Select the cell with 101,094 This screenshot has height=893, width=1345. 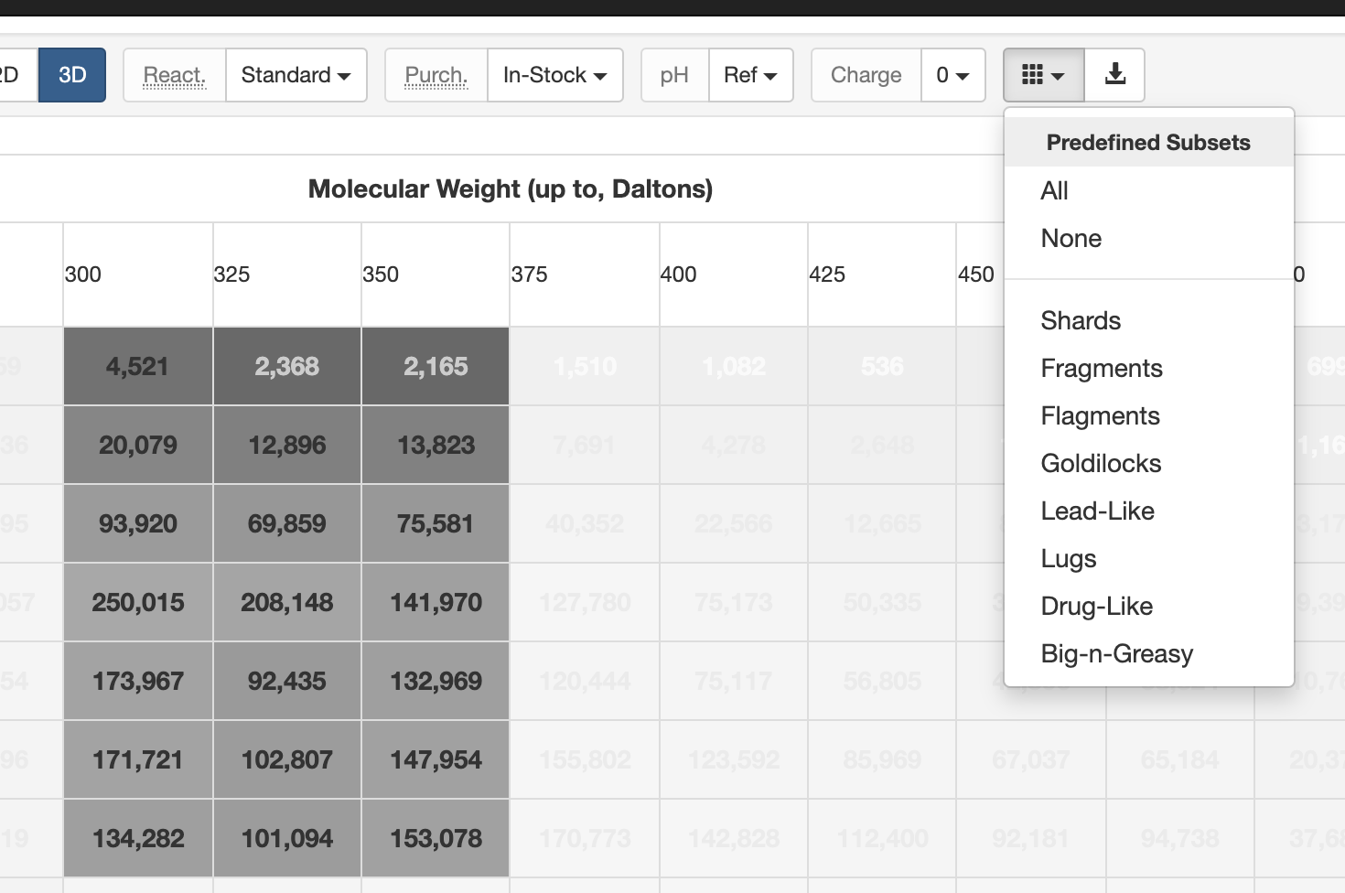(287, 838)
